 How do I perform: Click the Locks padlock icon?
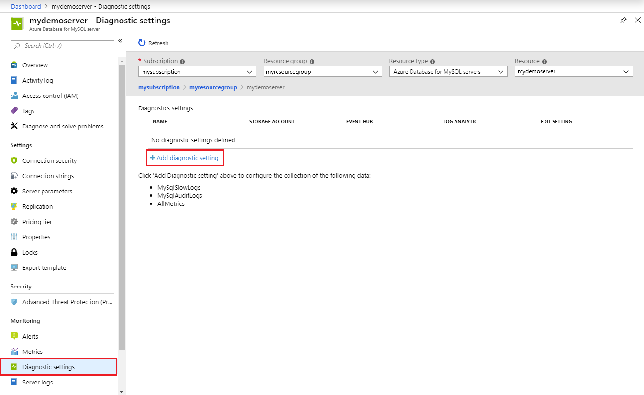click(14, 253)
